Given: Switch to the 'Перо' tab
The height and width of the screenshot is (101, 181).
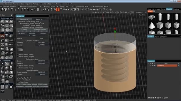Looking at the screenshot, I should coord(149,9).
